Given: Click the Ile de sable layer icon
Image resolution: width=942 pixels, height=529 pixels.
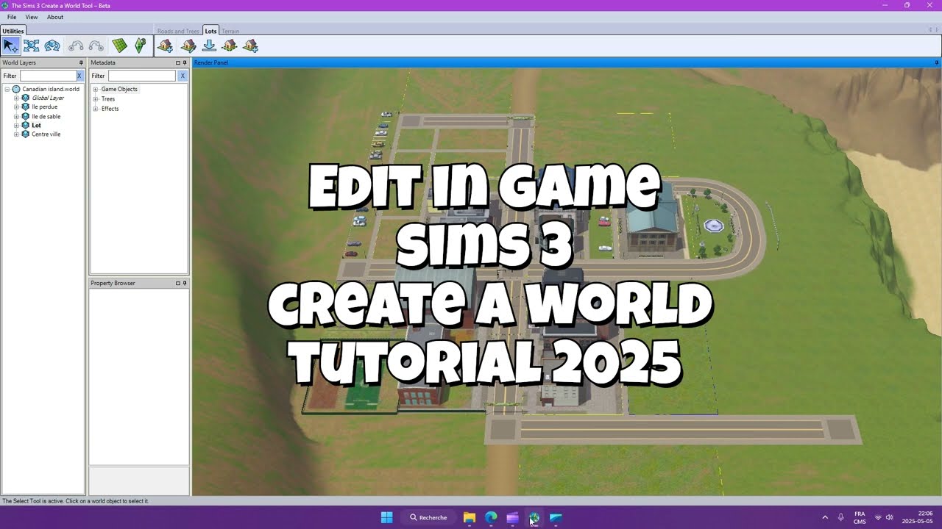Looking at the screenshot, I should (26, 116).
